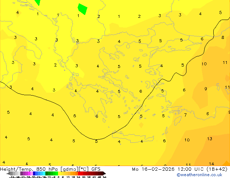Viewport: 230px width, 178px height.
Task: Click the dark maroon right arrow end of the legend
Action: coord(104,173)
